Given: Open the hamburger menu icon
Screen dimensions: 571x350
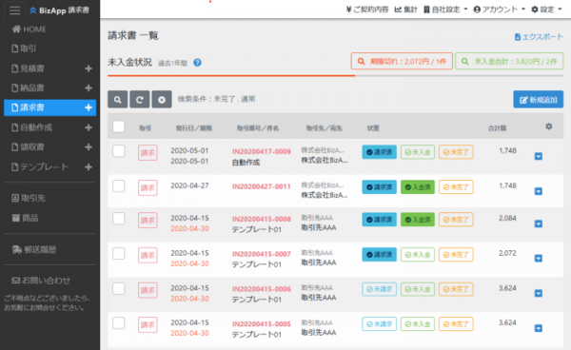Looking at the screenshot, I should coord(15,10).
